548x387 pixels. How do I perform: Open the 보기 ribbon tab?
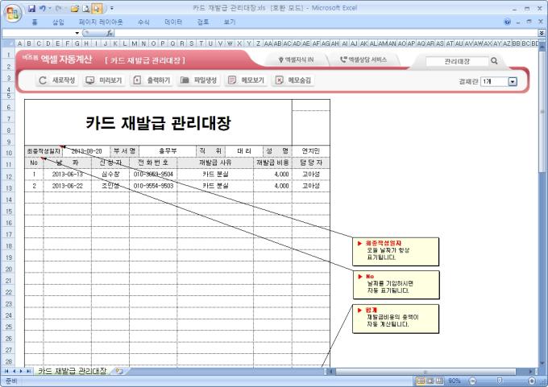229,23
